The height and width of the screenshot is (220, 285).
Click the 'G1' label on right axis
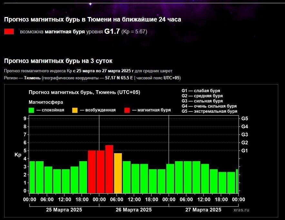pos(244,151)
